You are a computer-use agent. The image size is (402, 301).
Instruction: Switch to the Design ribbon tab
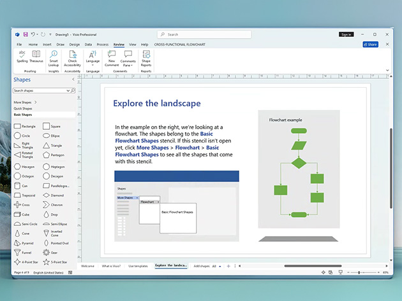click(x=75, y=45)
